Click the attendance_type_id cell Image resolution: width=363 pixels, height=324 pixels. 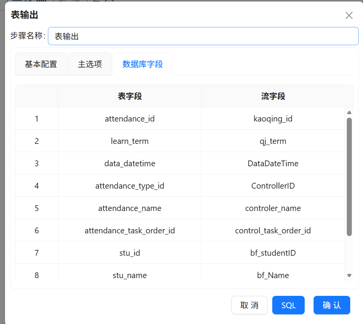pos(130,186)
